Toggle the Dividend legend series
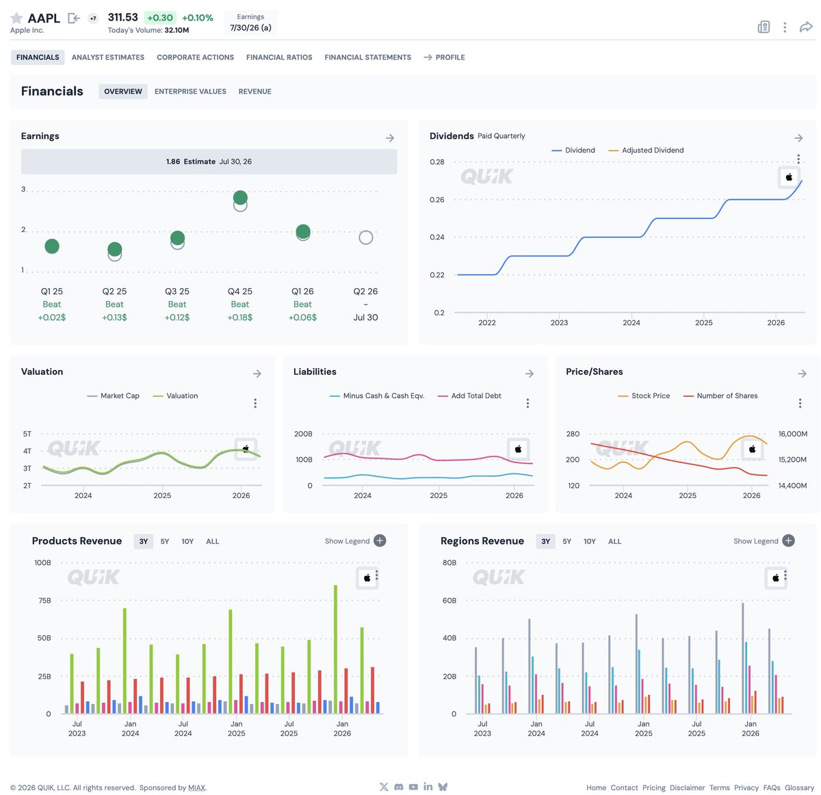Screen dimensions: 821x795 [573, 150]
